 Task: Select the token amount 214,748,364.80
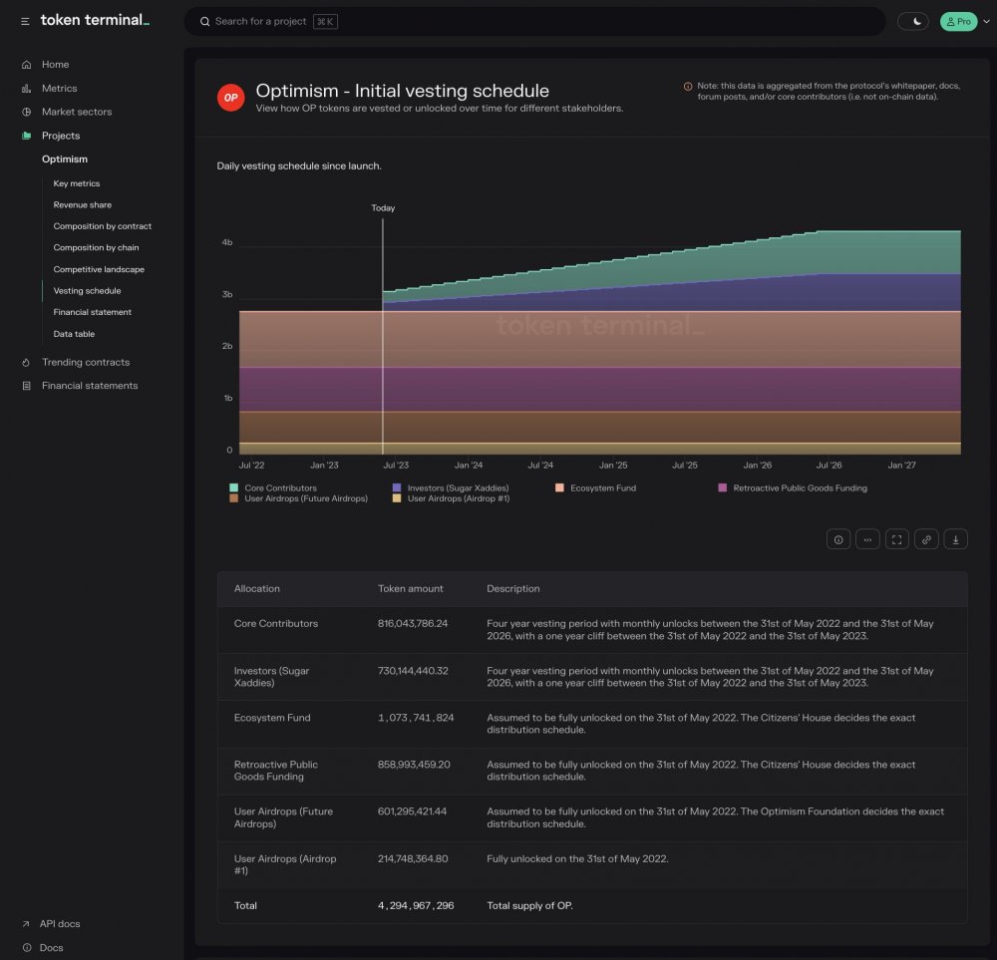pos(413,859)
